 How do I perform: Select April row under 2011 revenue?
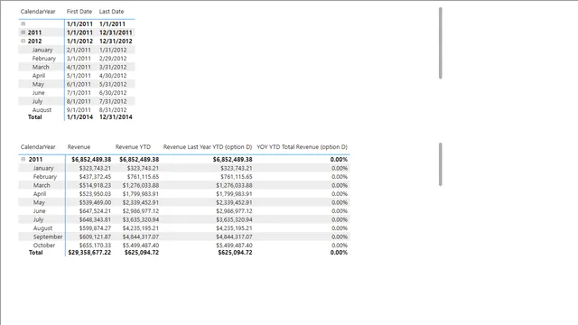tap(184, 194)
